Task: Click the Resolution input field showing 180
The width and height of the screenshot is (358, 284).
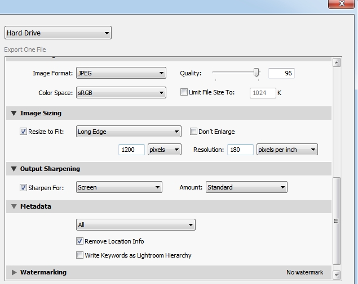Action: 240,150
